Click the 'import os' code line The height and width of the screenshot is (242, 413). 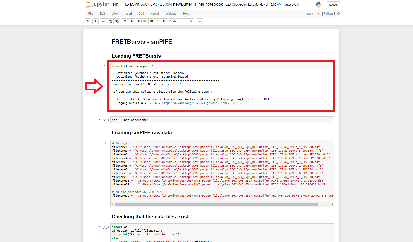[120, 227]
